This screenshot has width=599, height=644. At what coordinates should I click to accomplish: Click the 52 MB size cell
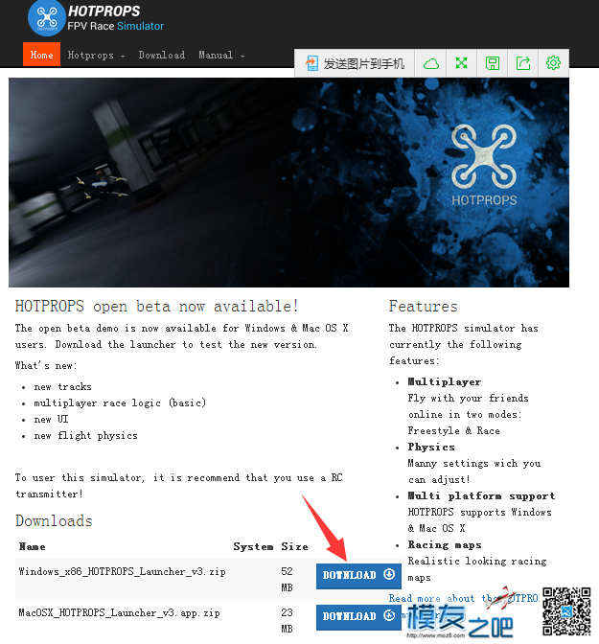click(x=287, y=580)
